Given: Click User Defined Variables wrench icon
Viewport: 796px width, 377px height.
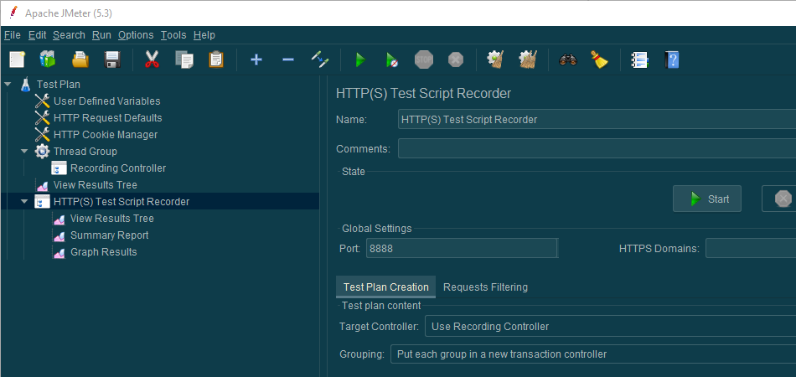Looking at the screenshot, I should pos(42,101).
